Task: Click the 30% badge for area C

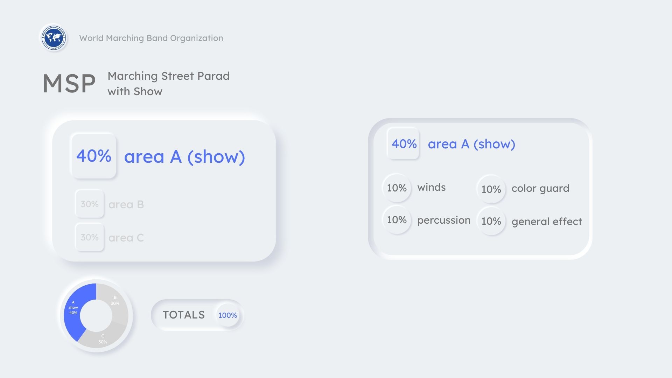Action: (90, 237)
